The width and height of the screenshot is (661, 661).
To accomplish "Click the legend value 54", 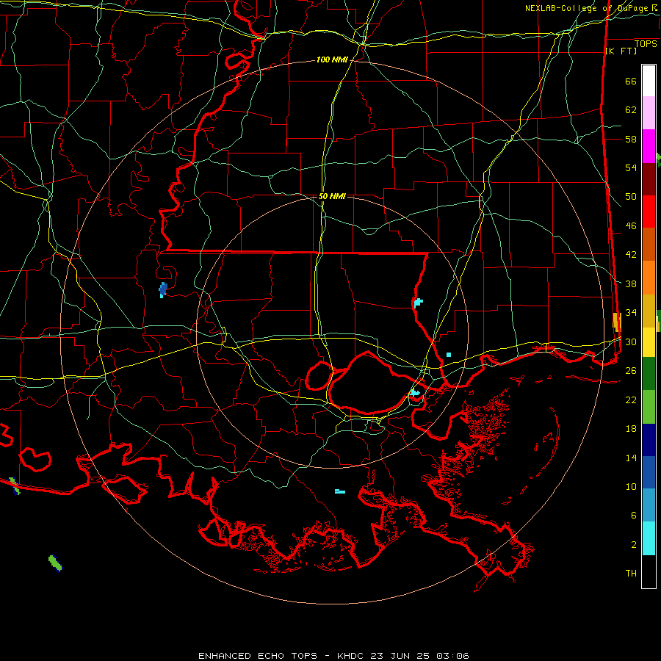I will click(631, 167).
